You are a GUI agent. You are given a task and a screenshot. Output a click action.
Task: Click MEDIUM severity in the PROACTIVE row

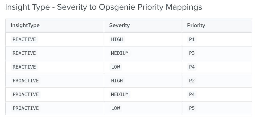click(x=120, y=94)
